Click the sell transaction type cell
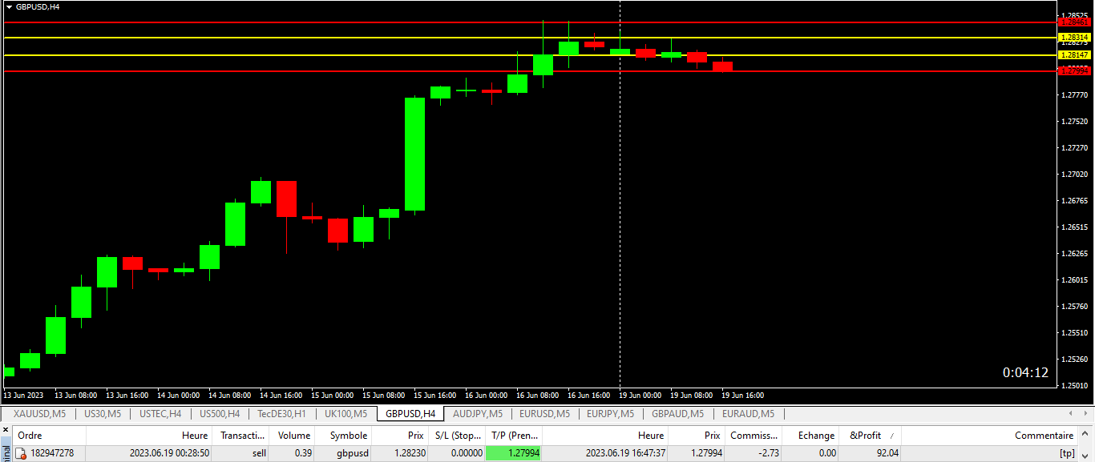 (x=259, y=453)
